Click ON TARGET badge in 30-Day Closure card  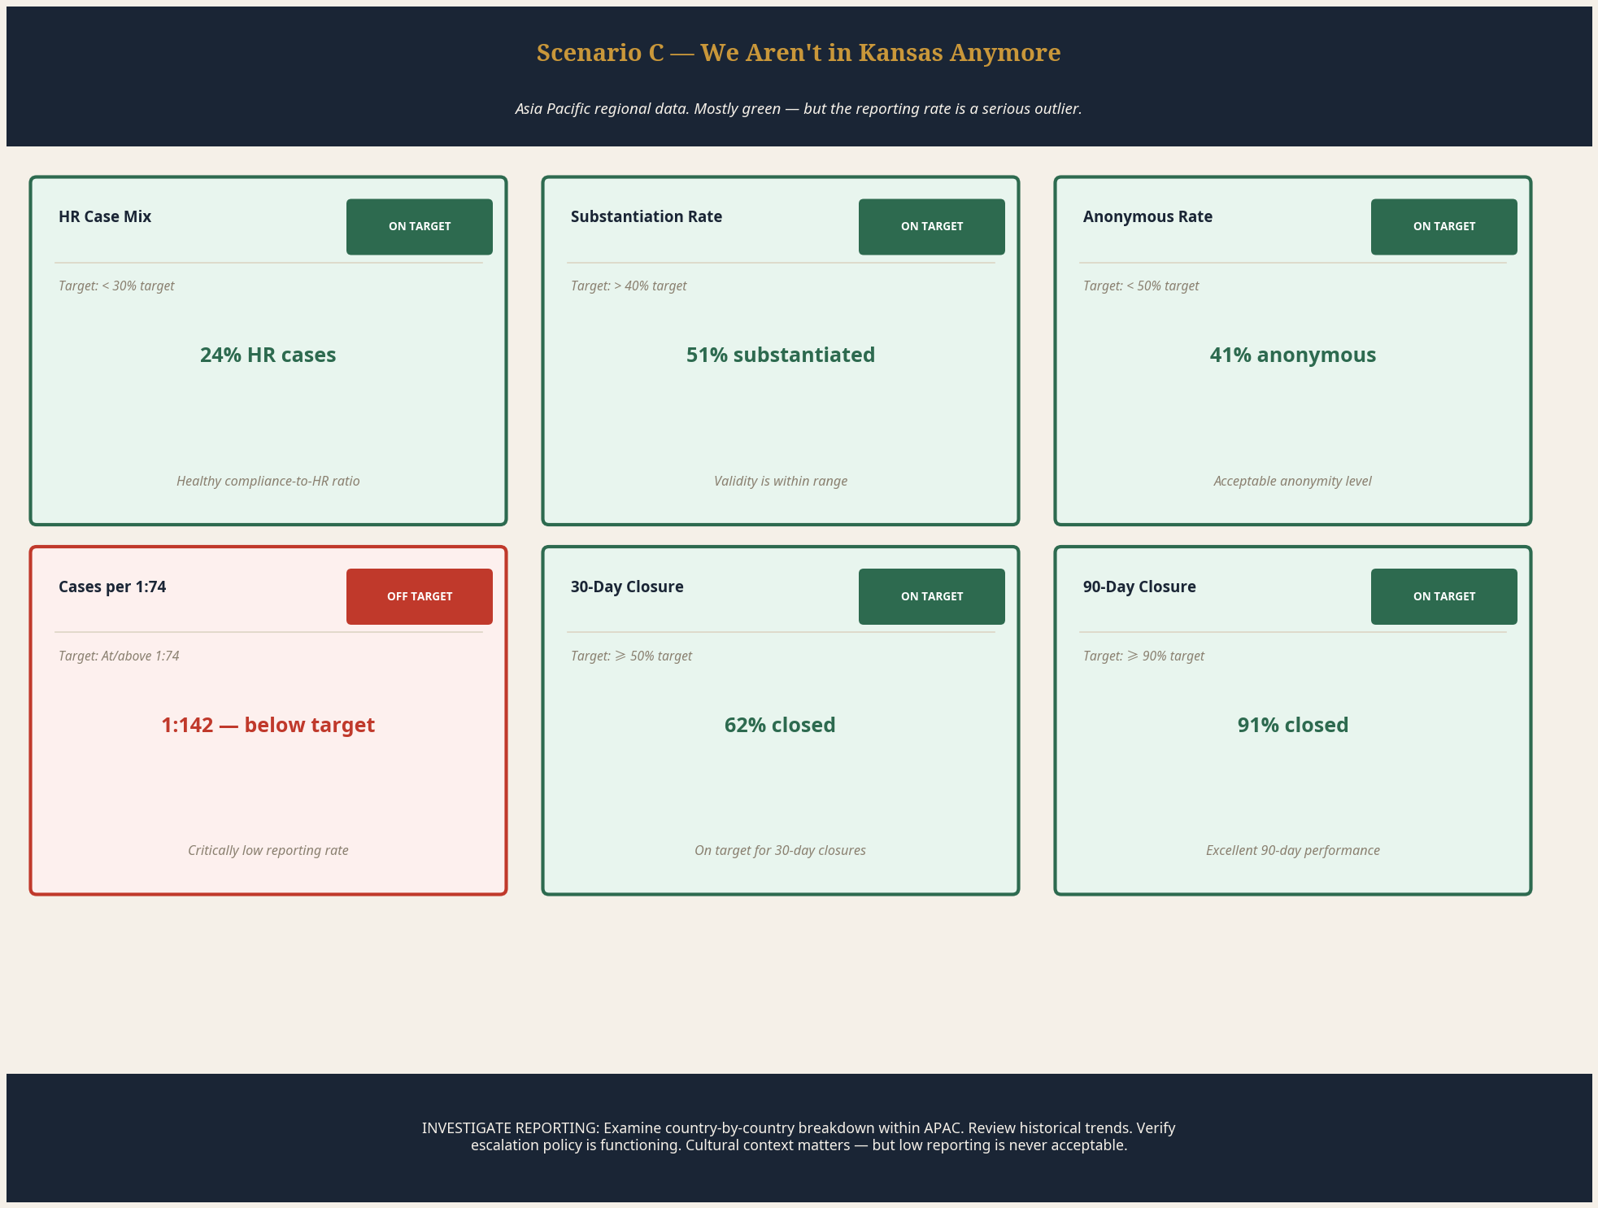point(932,596)
